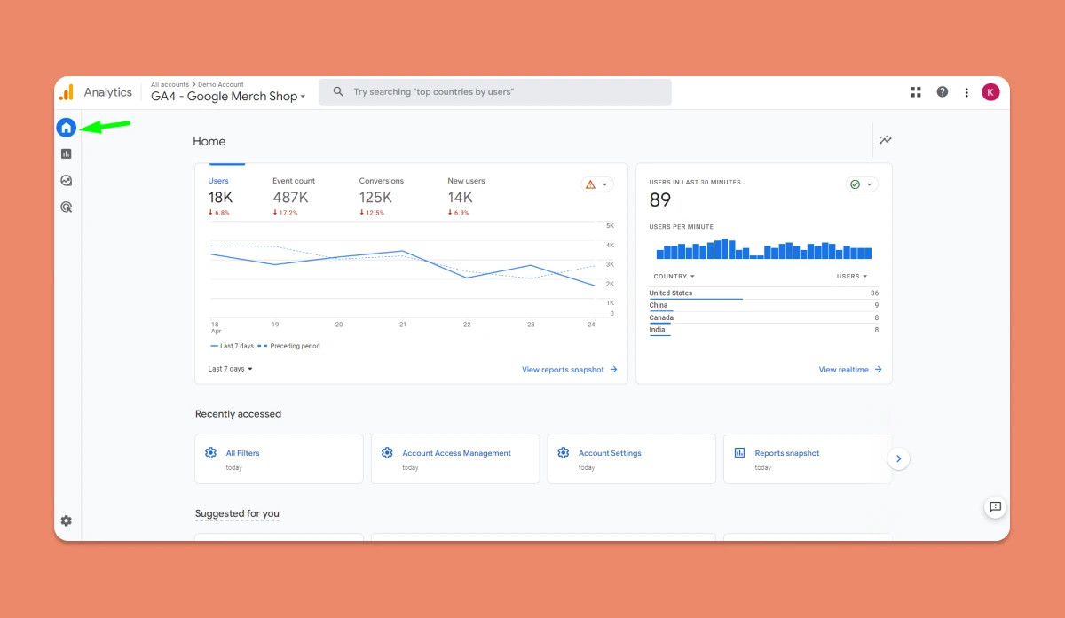The image size is (1065, 618).
Task: Open the three-dot more options menu
Action: [966, 92]
